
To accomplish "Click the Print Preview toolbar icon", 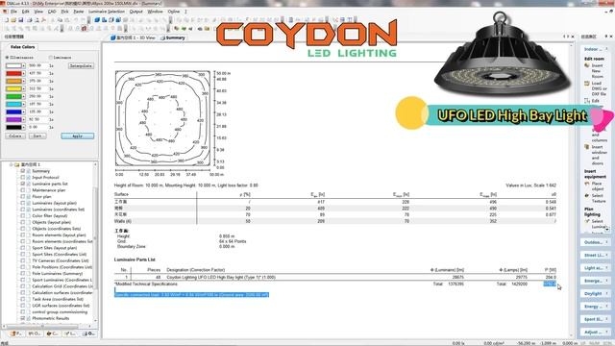I will [37, 19].
